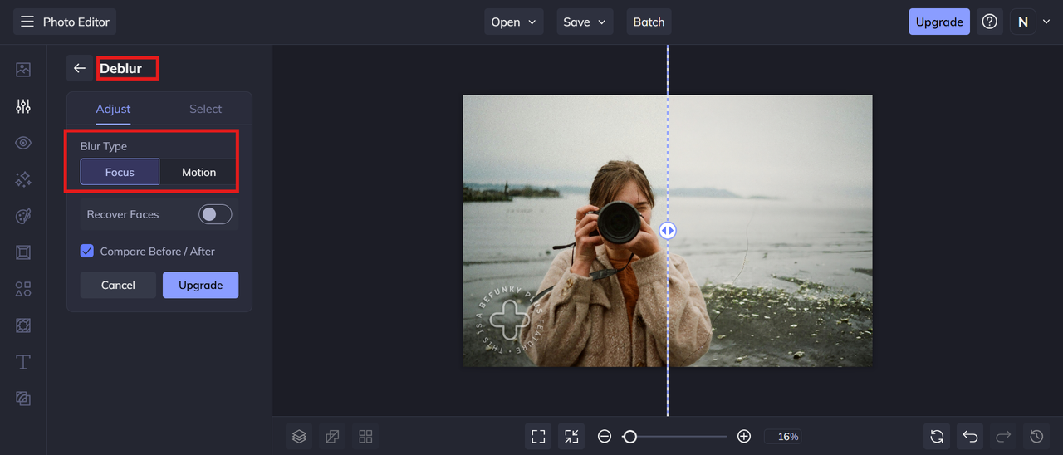Open the Graphics shapes sidebar icon
Screen dimensions: 1063x455
point(23,289)
